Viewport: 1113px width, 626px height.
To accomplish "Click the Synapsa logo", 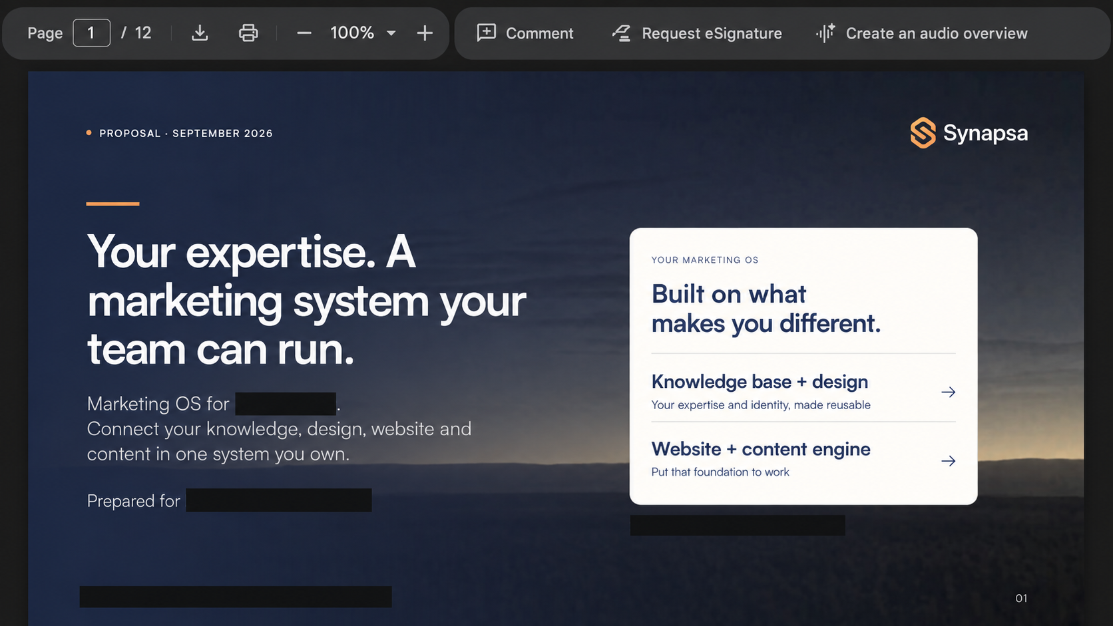I will point(969,133).
